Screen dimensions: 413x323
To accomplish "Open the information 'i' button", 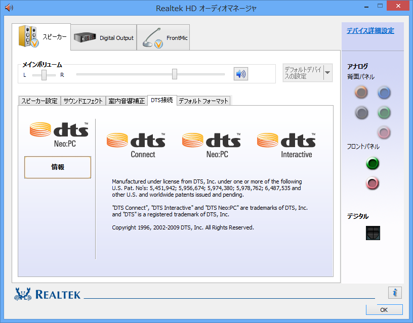I will [x=395, y=293].
